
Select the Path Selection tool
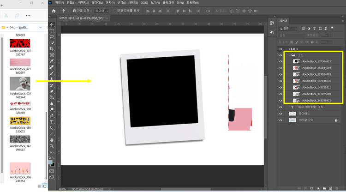pos(52,128)
